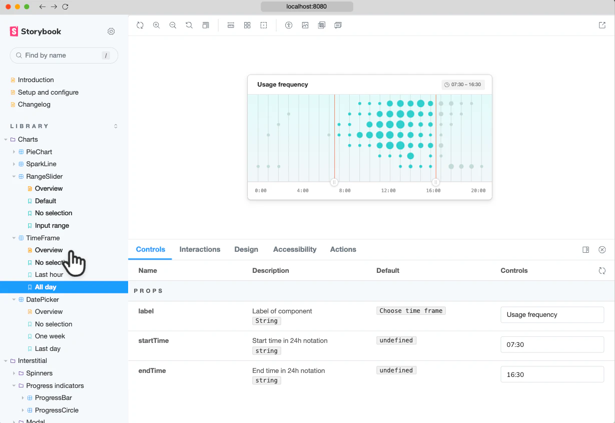Expand the PieChart component
Viewport: 615px width, 423px height.
click(x=14, y=152)
